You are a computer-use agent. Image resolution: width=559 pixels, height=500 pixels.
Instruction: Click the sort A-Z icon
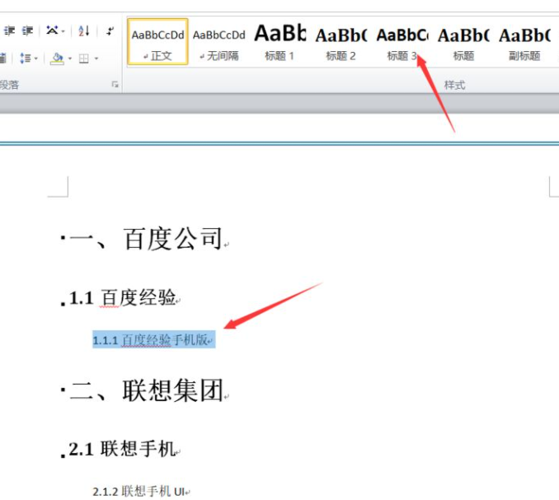tap(83, 31)
